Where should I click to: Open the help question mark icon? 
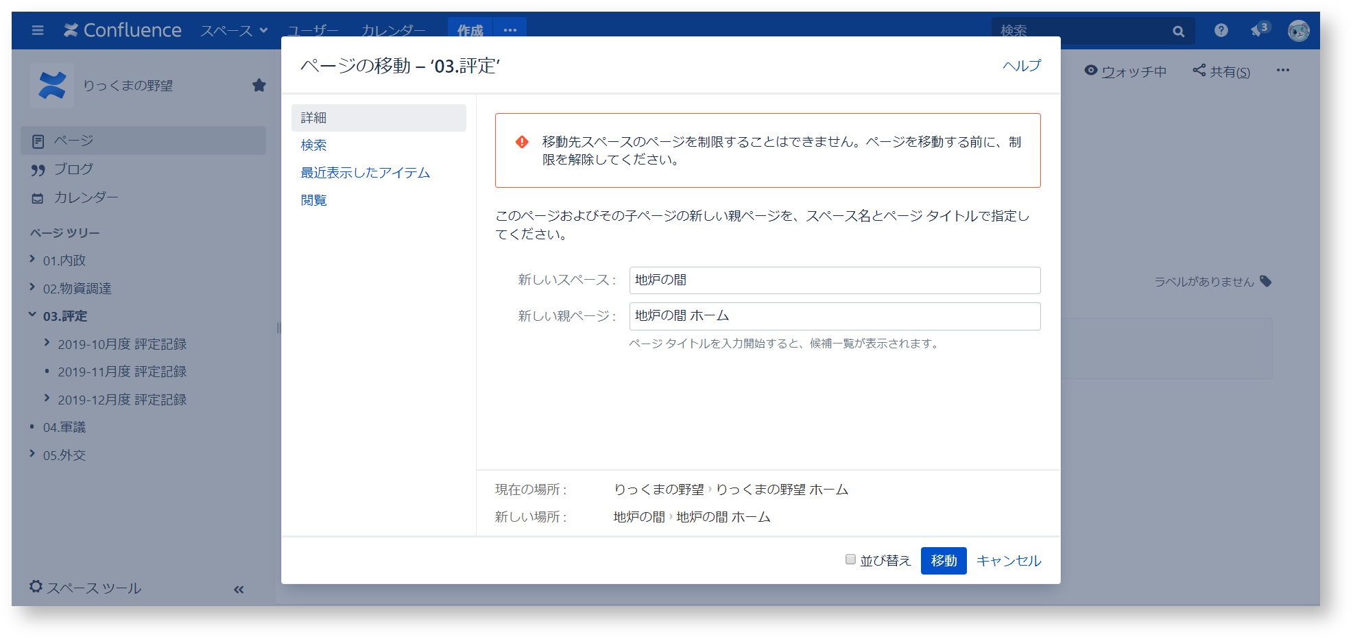[1221, 30]
